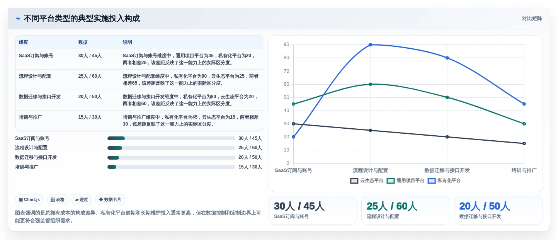Click the 私有化平台 data point at 90
558x240 pixels.
click(370, 45)
